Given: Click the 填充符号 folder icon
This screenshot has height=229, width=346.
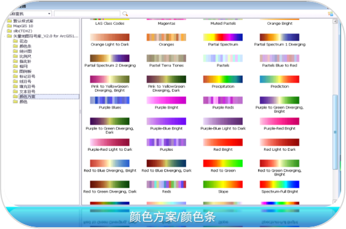Looking at the screenshot, I should coord(15,87).
